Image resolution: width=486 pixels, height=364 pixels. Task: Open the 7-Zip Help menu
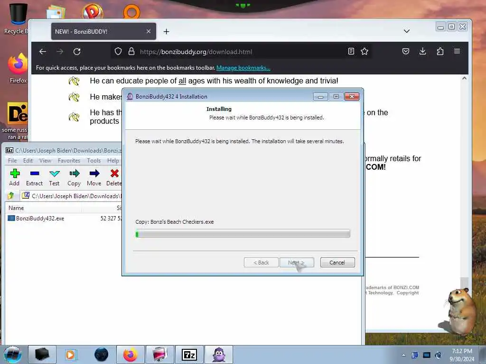[x=113, y=161]
